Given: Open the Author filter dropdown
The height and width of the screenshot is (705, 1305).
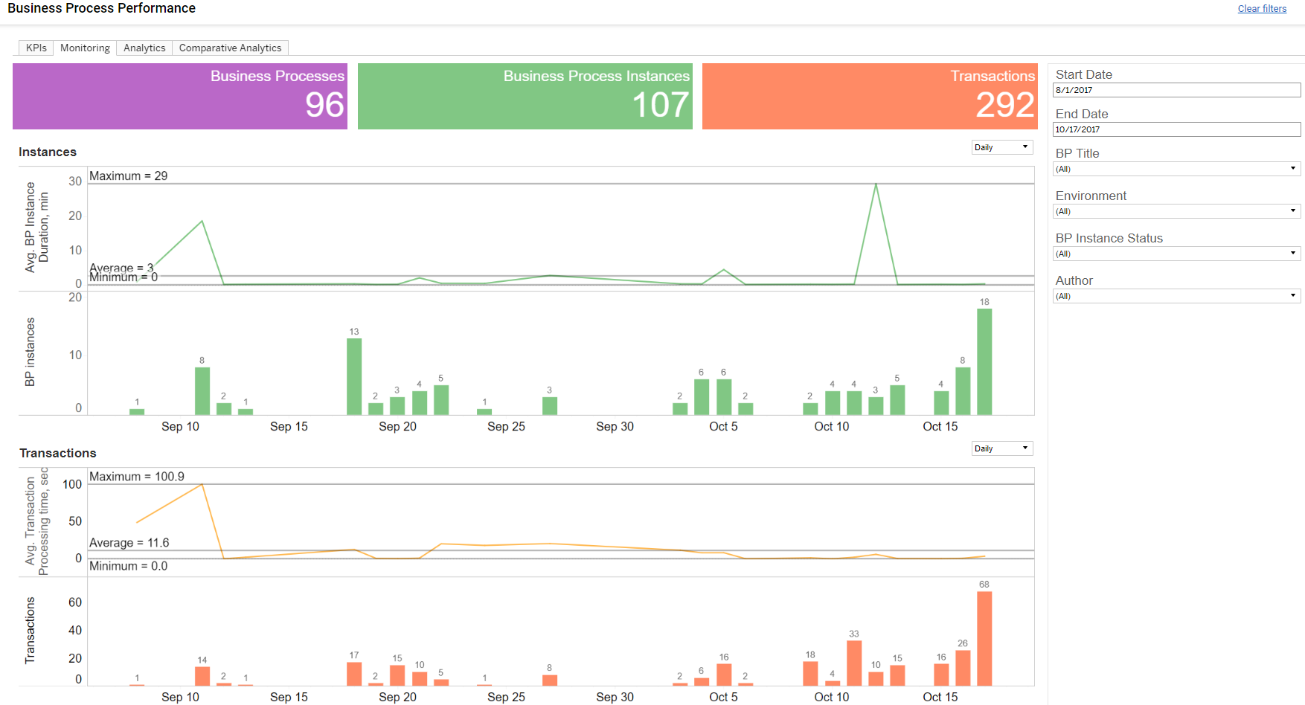Looking at the screenshot, I should pos(1176,296).
